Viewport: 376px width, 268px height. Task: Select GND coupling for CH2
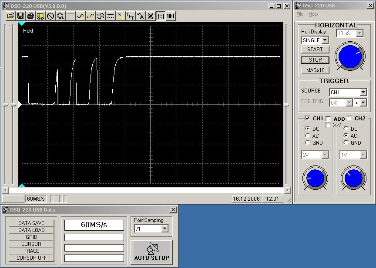coord(346,142)
